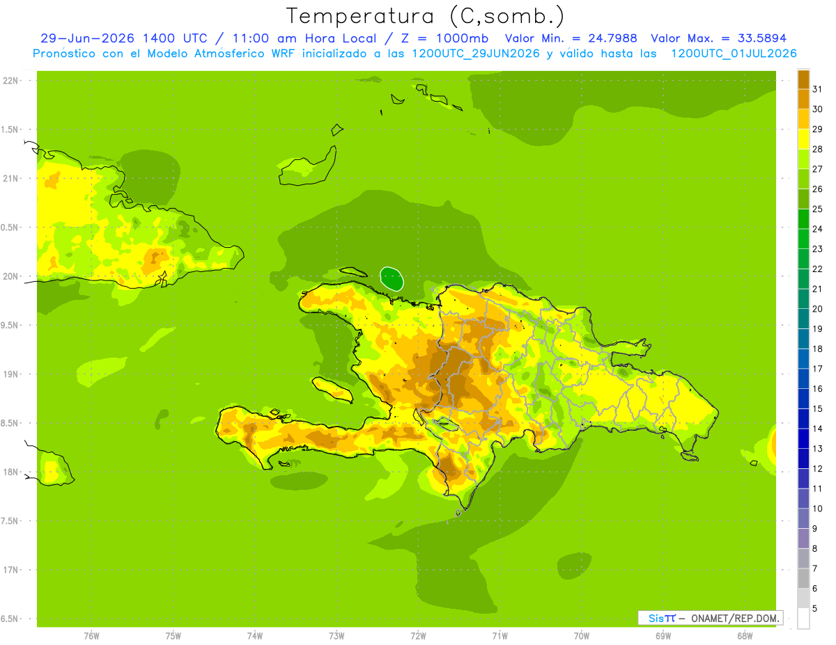This screenshot has height=645, width=836.
Task: Click the '21N' latitude label
Action: point(10,178)
